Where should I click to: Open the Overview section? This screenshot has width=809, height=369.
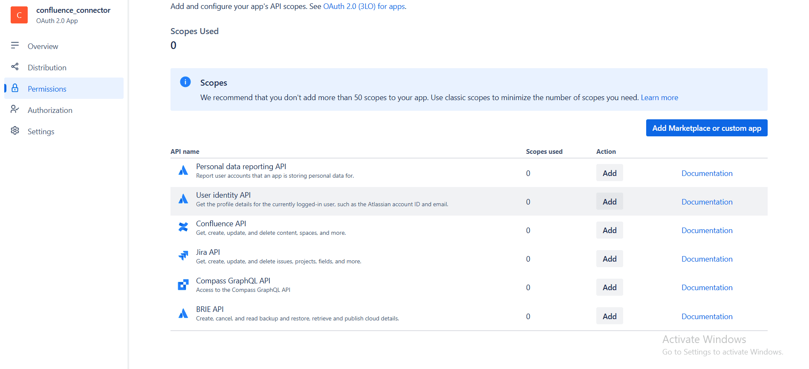tap(43, 46)
